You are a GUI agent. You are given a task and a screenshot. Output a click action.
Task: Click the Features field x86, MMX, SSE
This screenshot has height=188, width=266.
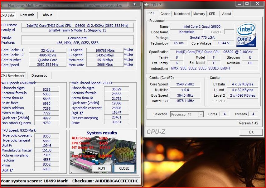(x=78, y=43)
